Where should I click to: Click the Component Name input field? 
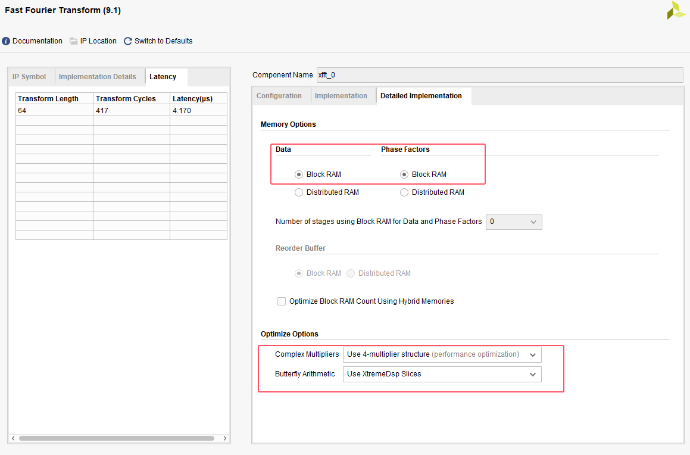(500, 75)
